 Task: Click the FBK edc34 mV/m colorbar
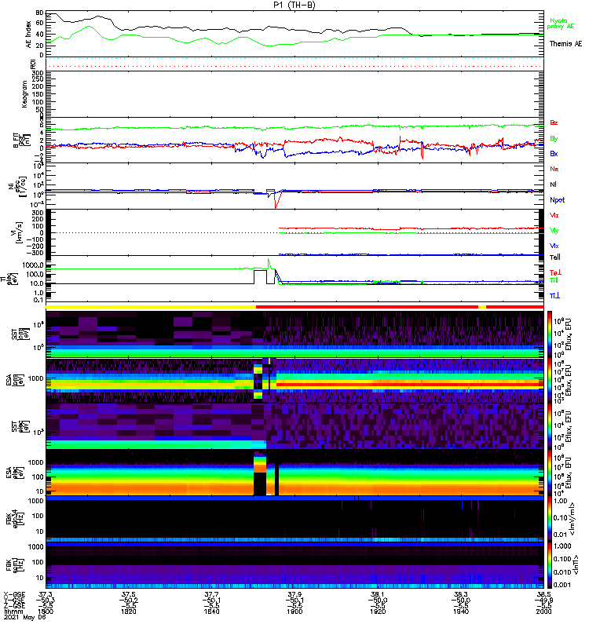point(550,519)
